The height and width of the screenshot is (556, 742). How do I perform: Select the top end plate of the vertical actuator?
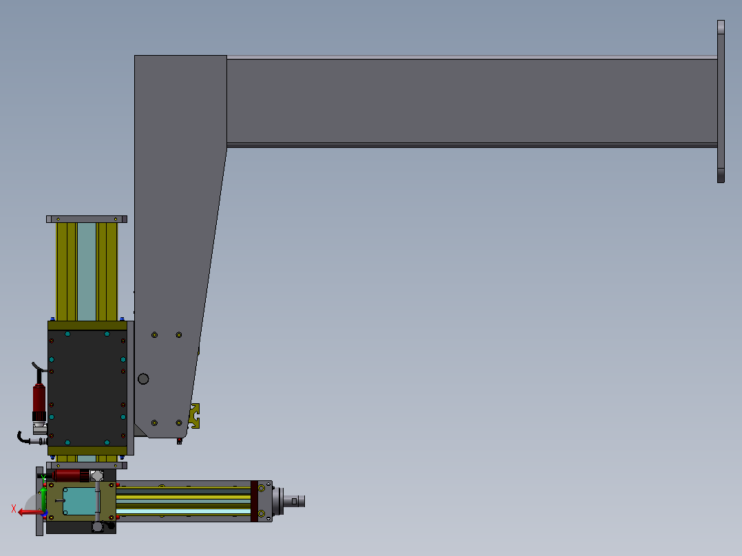click(x=87, y=219)
